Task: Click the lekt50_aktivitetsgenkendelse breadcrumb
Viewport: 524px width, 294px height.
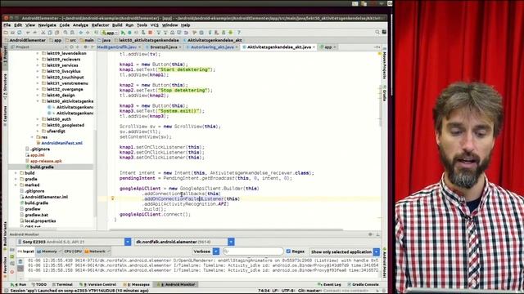Action: (x=148, y=40)
